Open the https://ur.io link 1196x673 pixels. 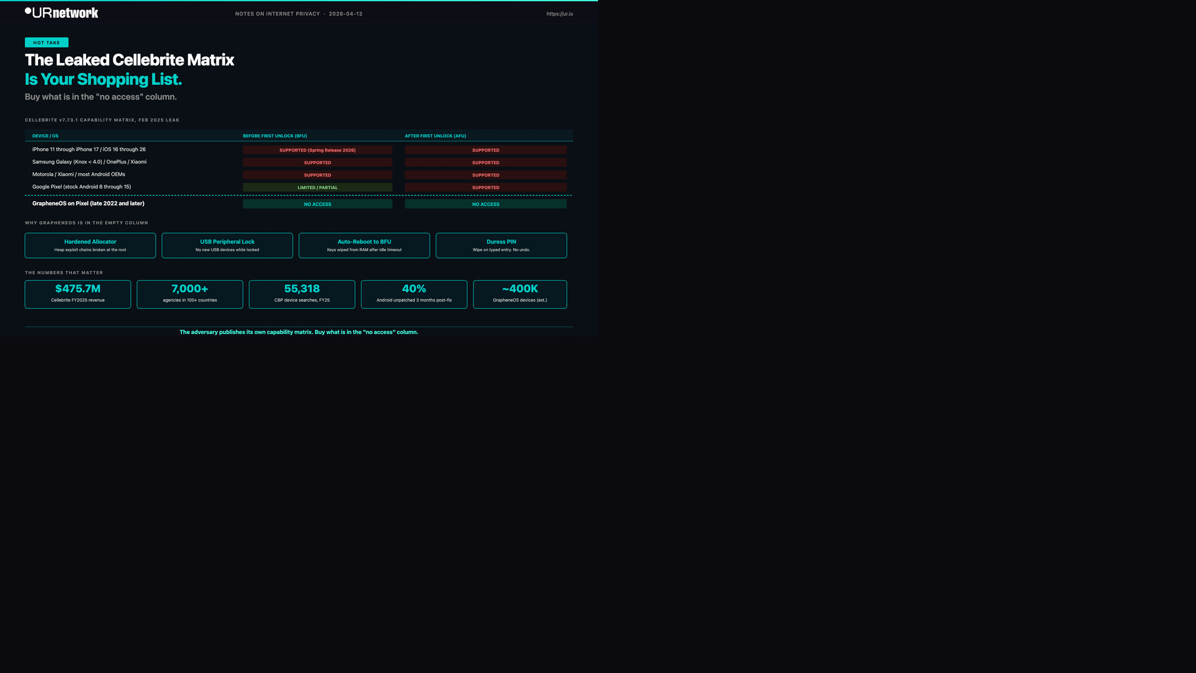tap(559, 14)
